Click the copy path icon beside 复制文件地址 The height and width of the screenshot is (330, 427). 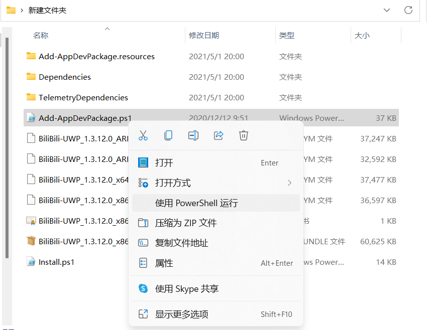[143, 243]
